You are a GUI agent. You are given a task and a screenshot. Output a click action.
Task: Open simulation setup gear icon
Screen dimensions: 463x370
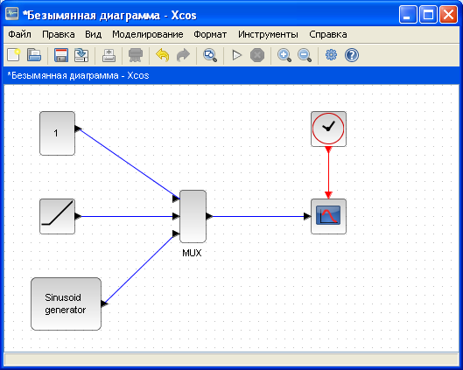pyautogui.click(x=331, y=55)
